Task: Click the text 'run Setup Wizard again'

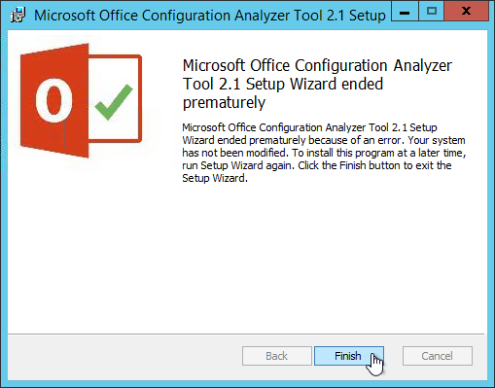Action: 238,165
